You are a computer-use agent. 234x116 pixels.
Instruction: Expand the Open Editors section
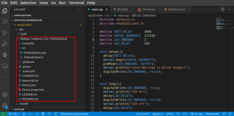pos(48,15)
